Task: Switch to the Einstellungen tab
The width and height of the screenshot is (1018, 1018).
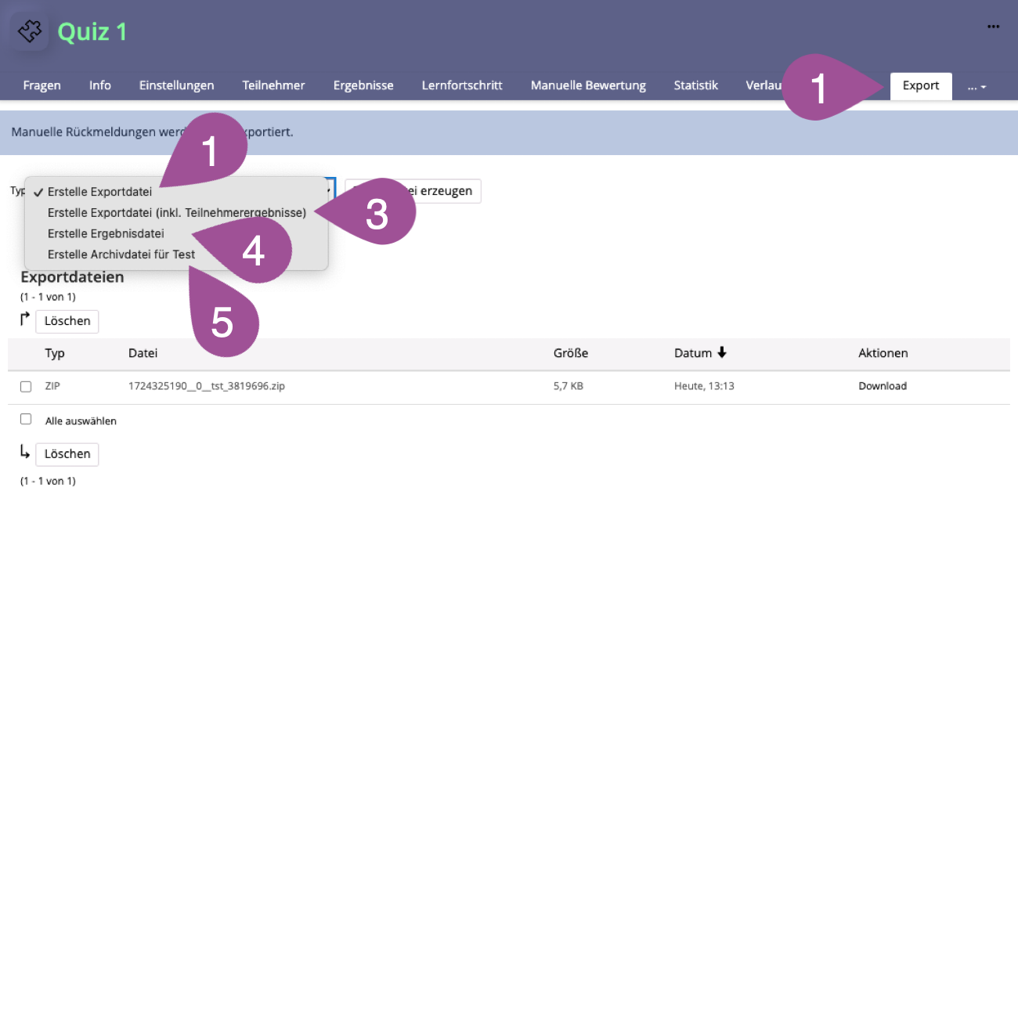Action: tap(176, 85)
